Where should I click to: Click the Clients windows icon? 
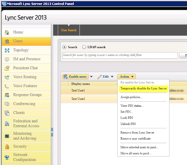click(7, 113)
